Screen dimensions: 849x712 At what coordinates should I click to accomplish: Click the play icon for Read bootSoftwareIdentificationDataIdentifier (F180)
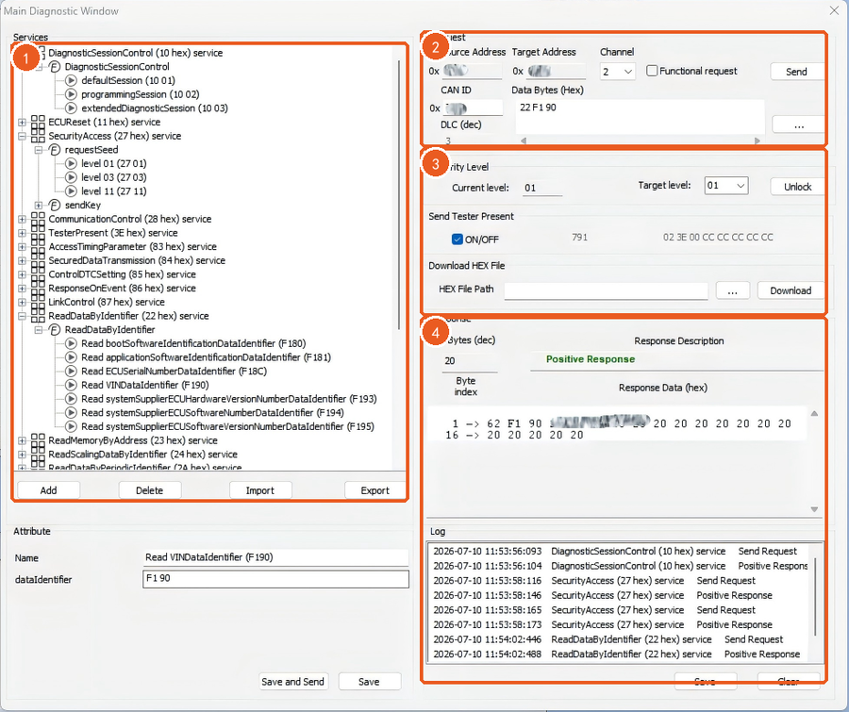[x=71, y=343]
